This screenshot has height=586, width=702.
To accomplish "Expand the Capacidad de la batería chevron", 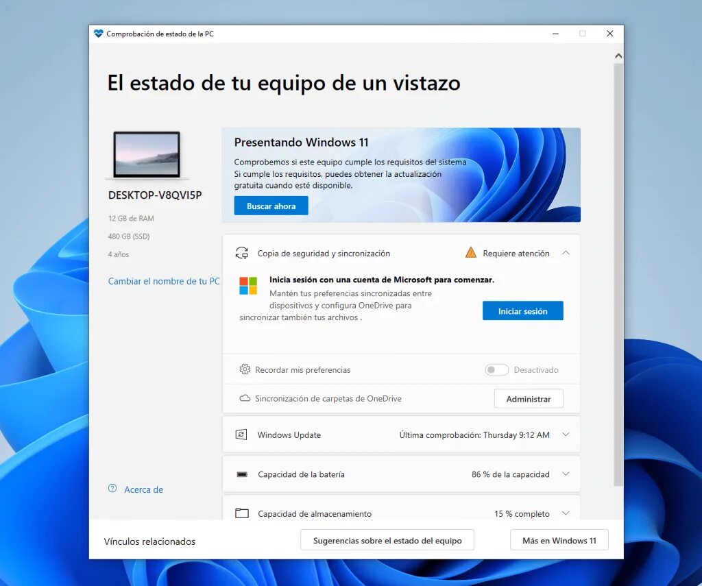I will 566,474.
